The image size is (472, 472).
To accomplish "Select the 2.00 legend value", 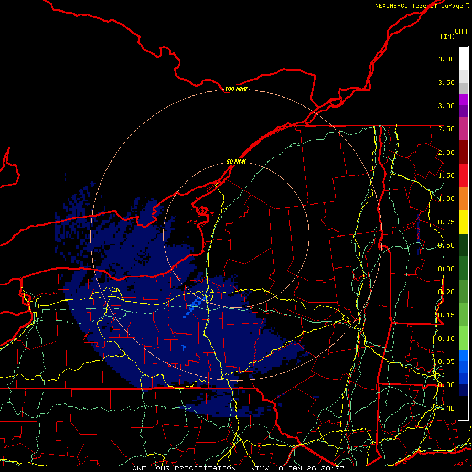I will 446,152.
